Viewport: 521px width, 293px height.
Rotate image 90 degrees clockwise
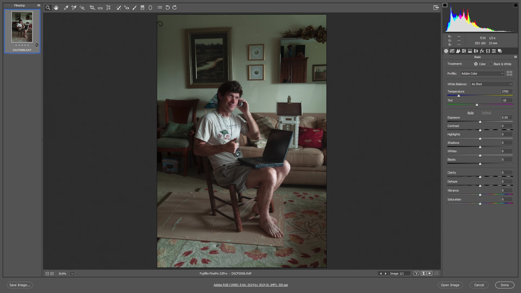[175, 8]
